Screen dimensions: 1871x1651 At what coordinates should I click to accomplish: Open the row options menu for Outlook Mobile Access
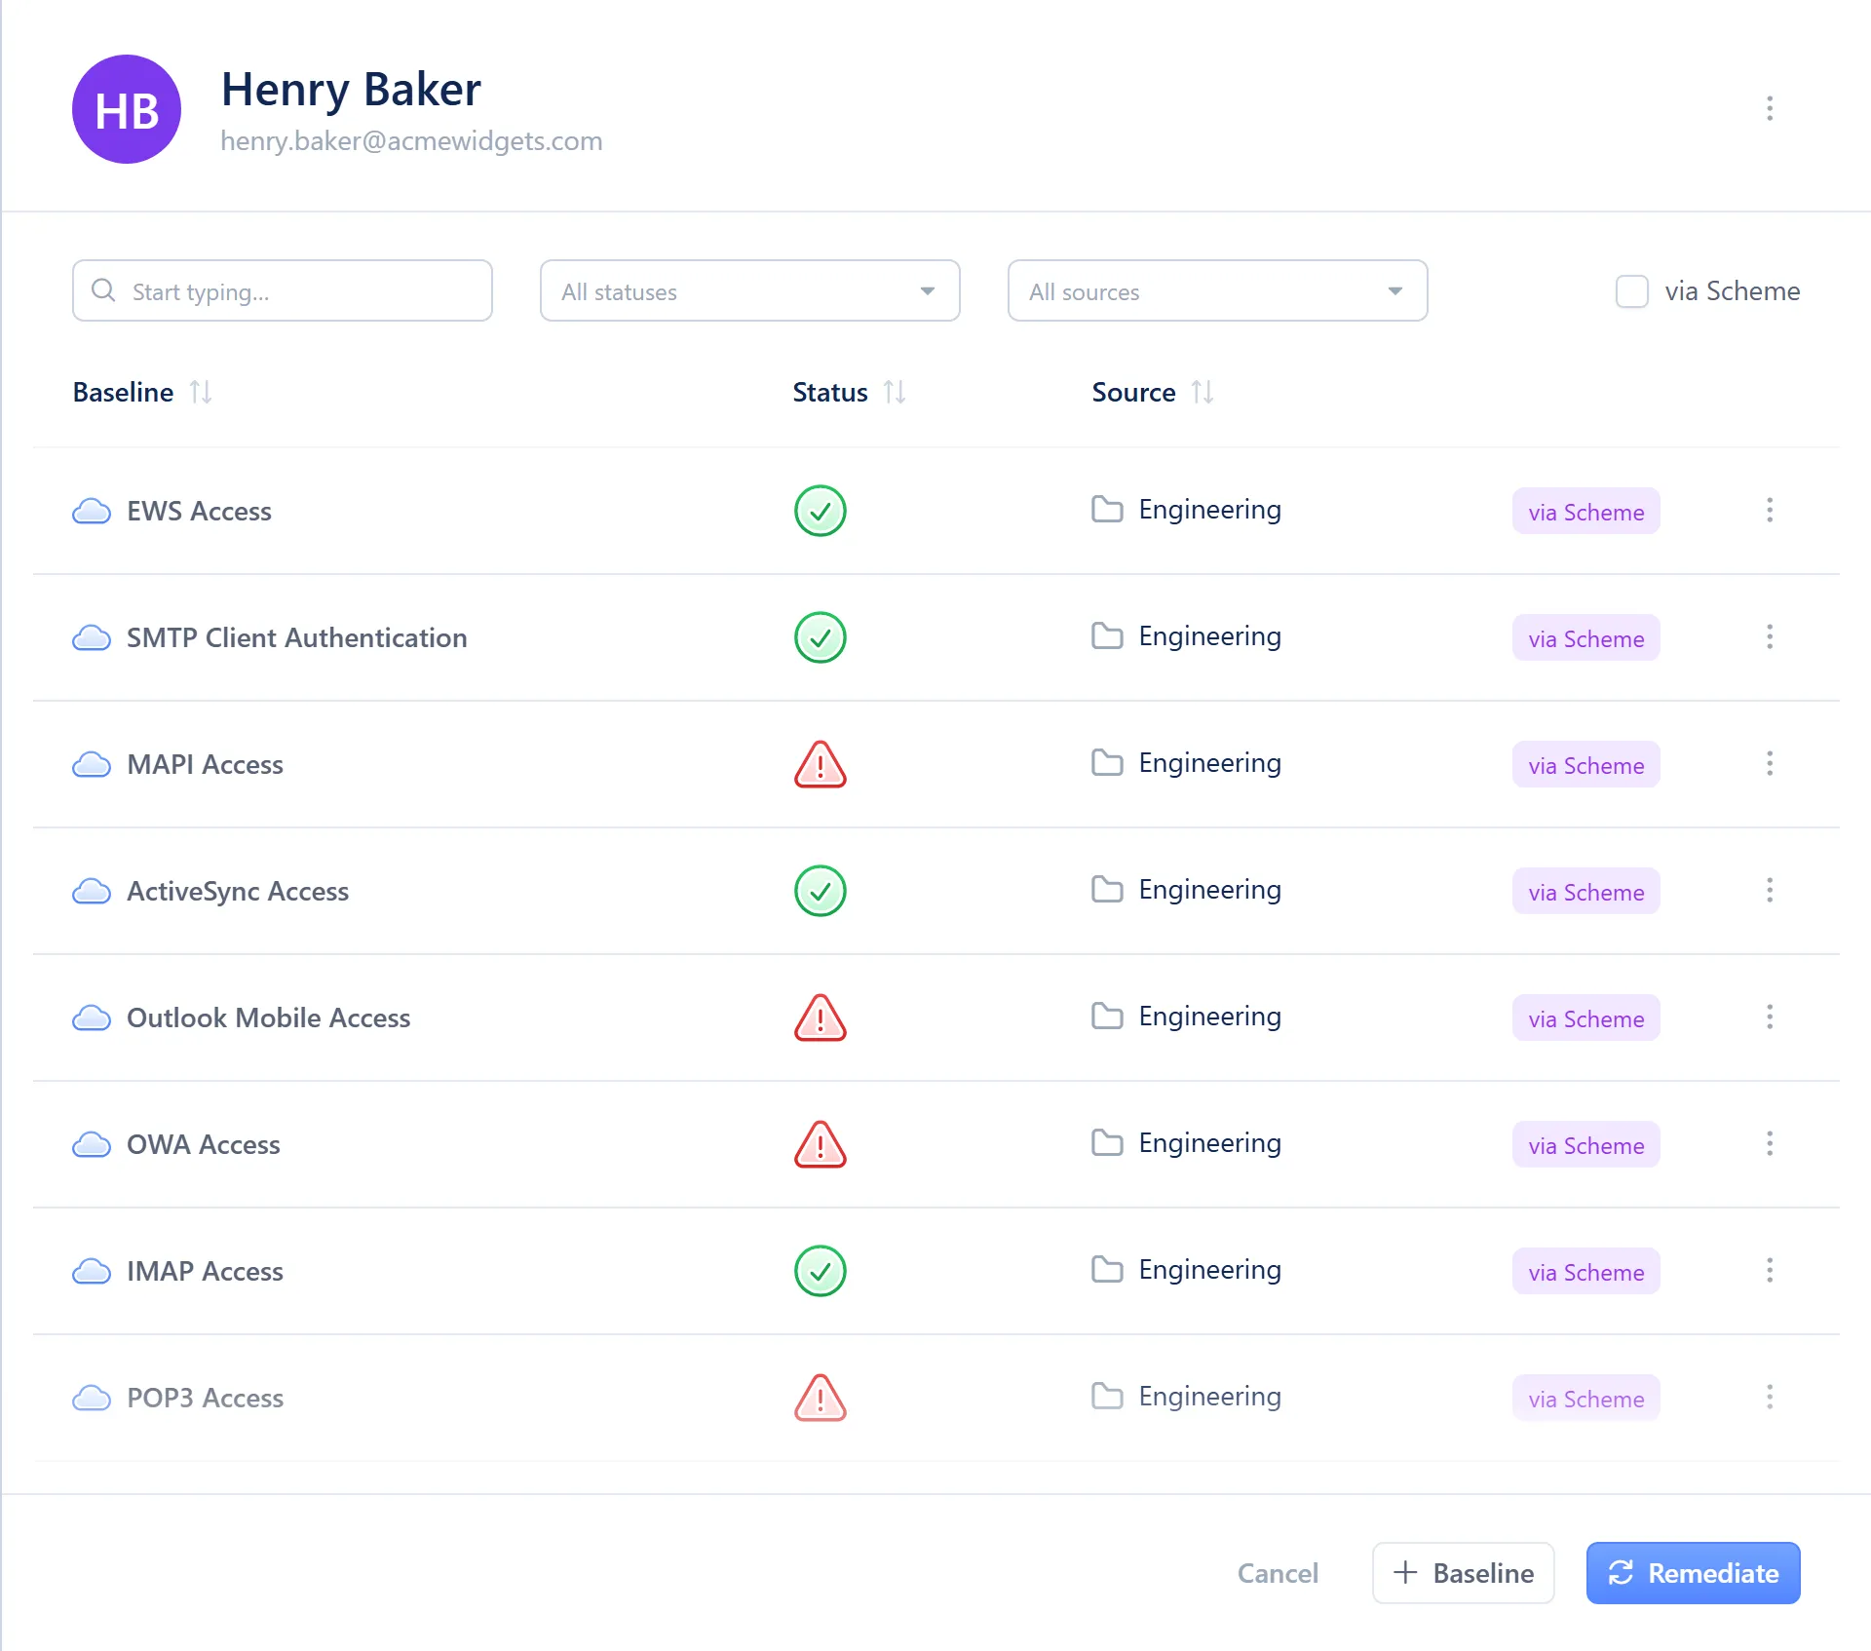tap(1770, 1017)
